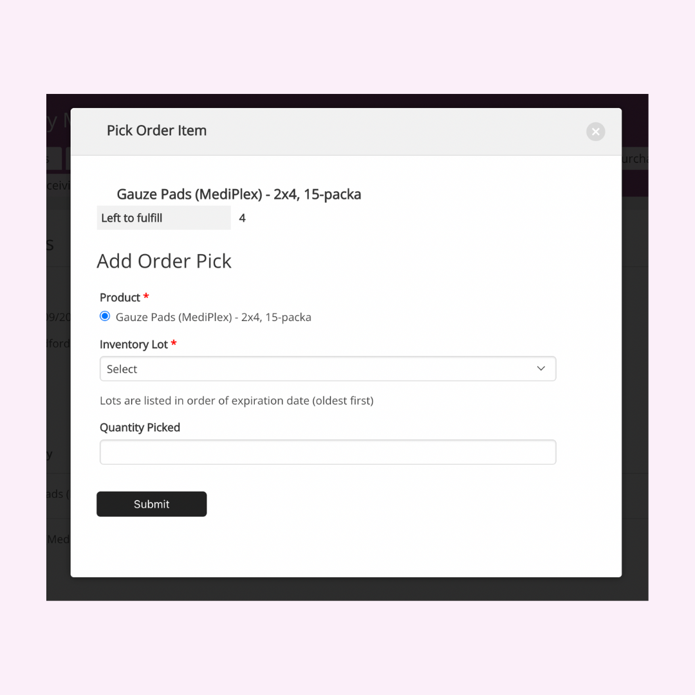The height and width of the screenshot is (695, 695).
Task: Click the partially hidden Purchase tab behind the dialog
Action: (x=635, y=159)
